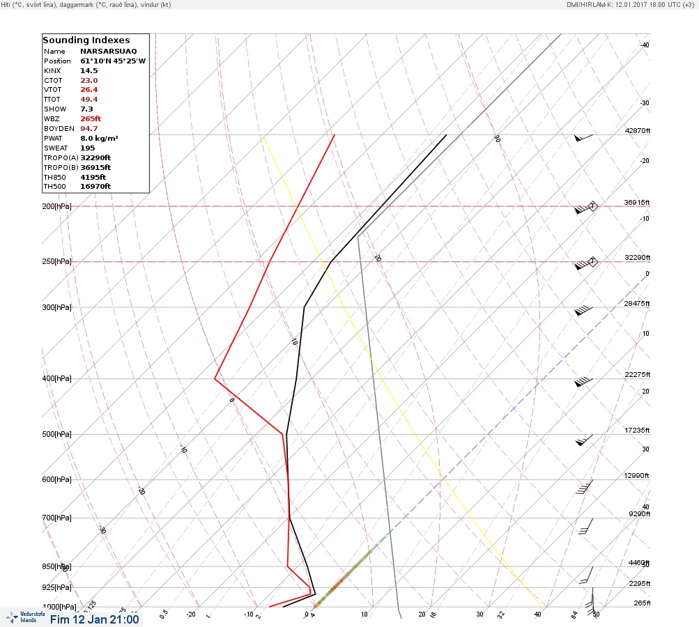Click the KINX value 14.5
Image resolution: width=699 pixels, height=627 pixels.
pos(89,71)
